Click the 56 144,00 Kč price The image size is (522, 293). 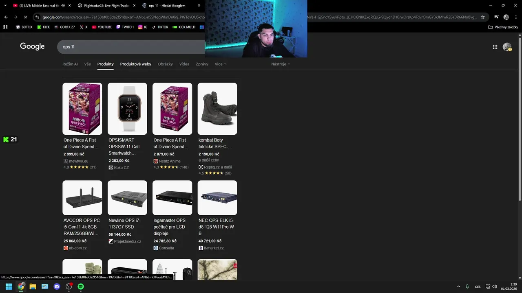pos(120,234)
